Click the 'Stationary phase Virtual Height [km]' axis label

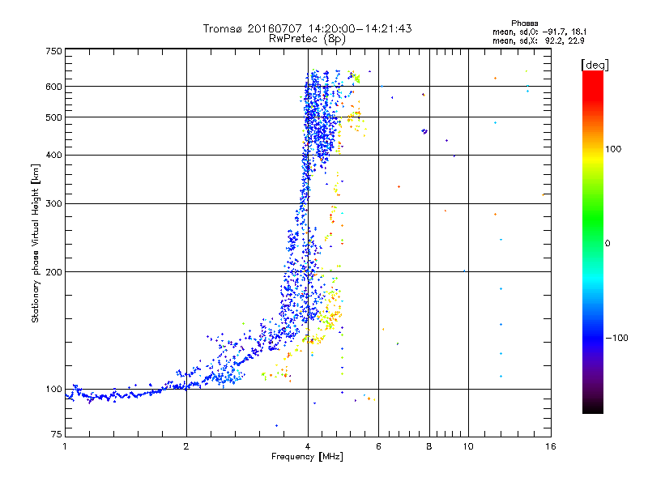coord(35,243)
